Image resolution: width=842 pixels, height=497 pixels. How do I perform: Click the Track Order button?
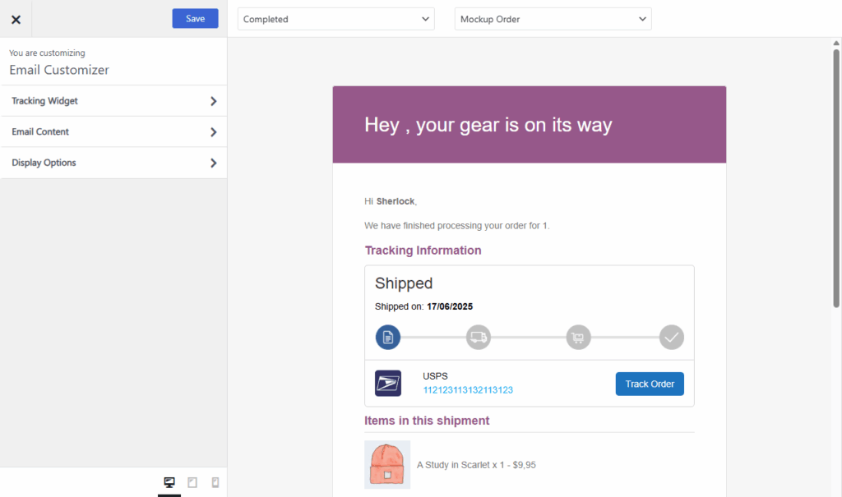point(650,384)
